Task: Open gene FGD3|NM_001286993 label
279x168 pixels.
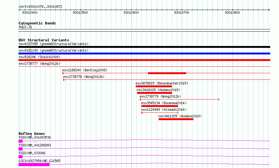Action: 35,145
